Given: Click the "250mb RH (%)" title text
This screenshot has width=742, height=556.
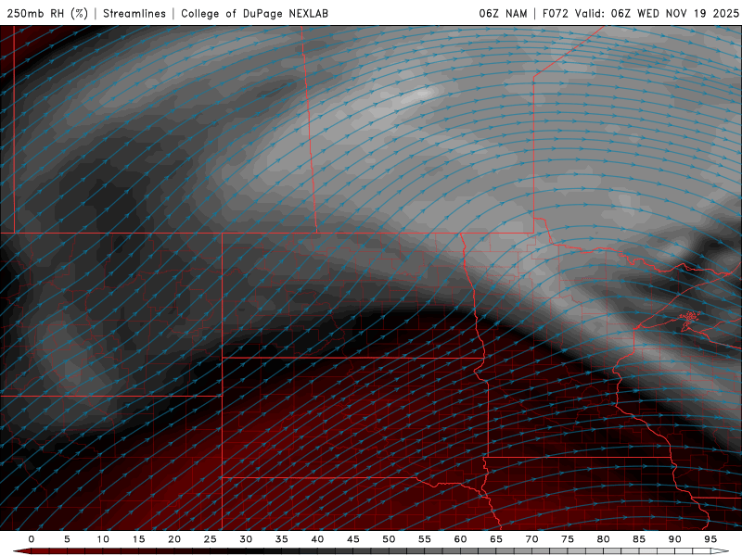Looking at the screenshot, I should click(47, 14).
